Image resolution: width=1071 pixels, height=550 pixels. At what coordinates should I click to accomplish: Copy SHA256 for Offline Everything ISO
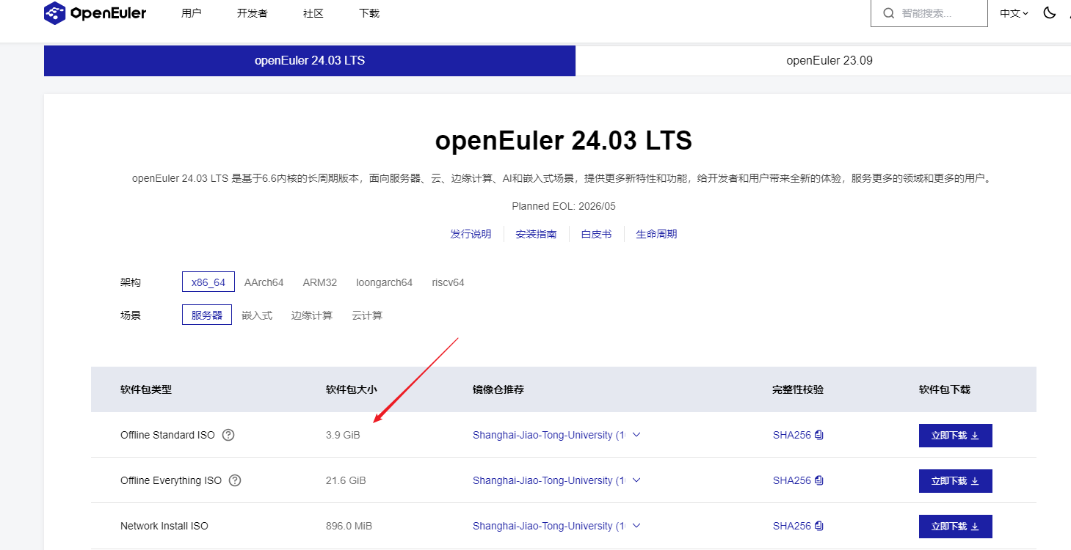click(x=819, y=480)
